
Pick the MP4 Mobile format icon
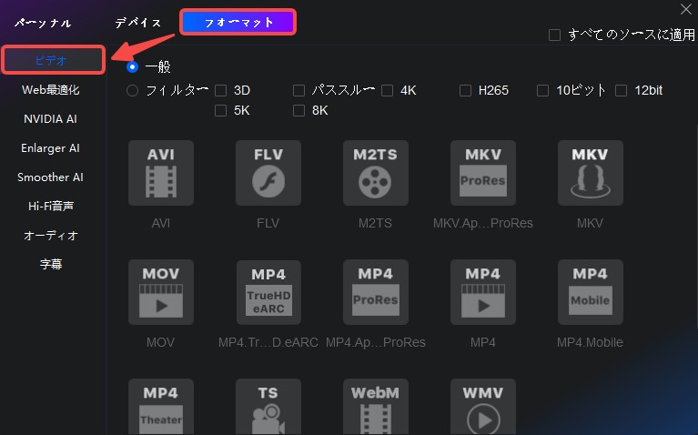pos(591,292)
